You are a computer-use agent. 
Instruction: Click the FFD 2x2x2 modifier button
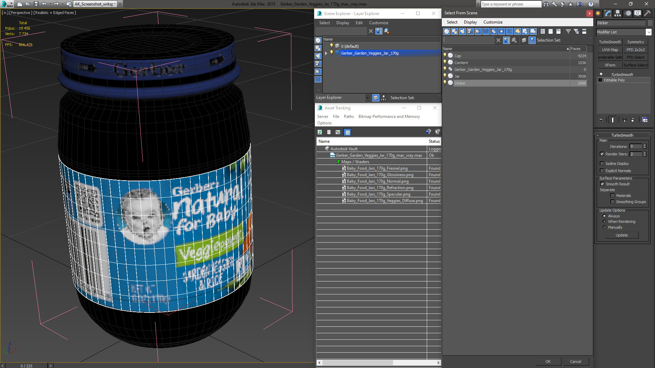636,50
